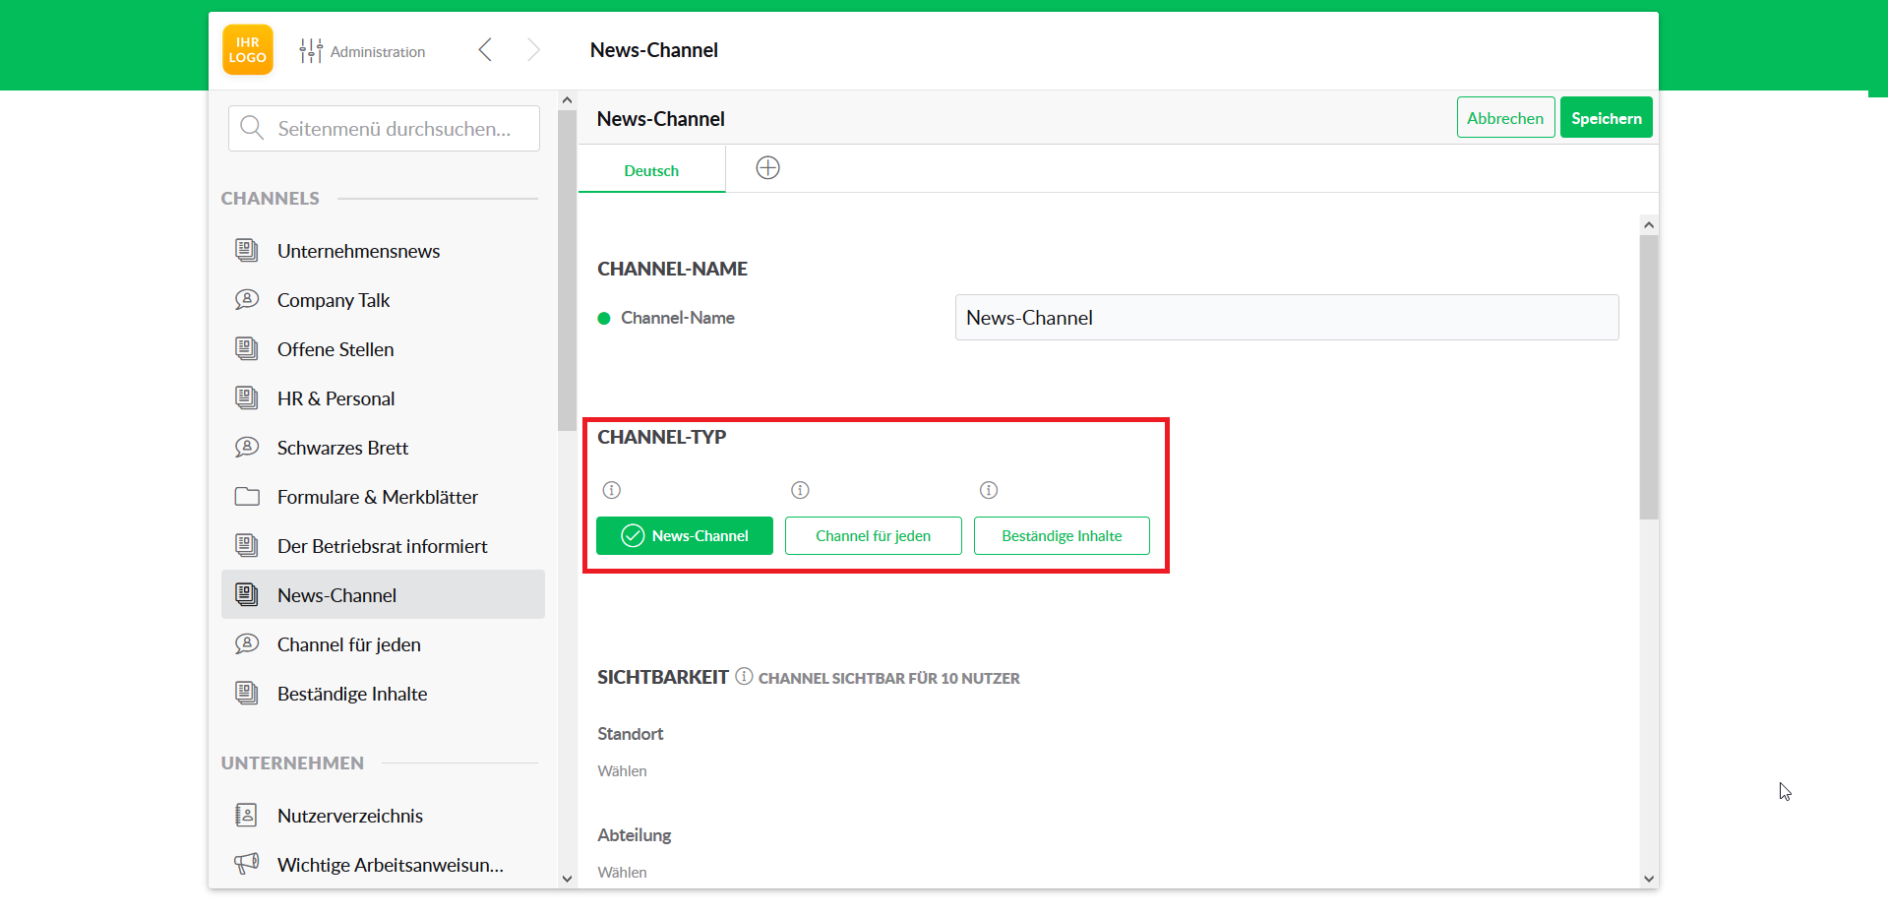The height and width of the screenshot is (915, 1888).
Task: Click the IHR LOGO emblem
Action: pos(247,48)
